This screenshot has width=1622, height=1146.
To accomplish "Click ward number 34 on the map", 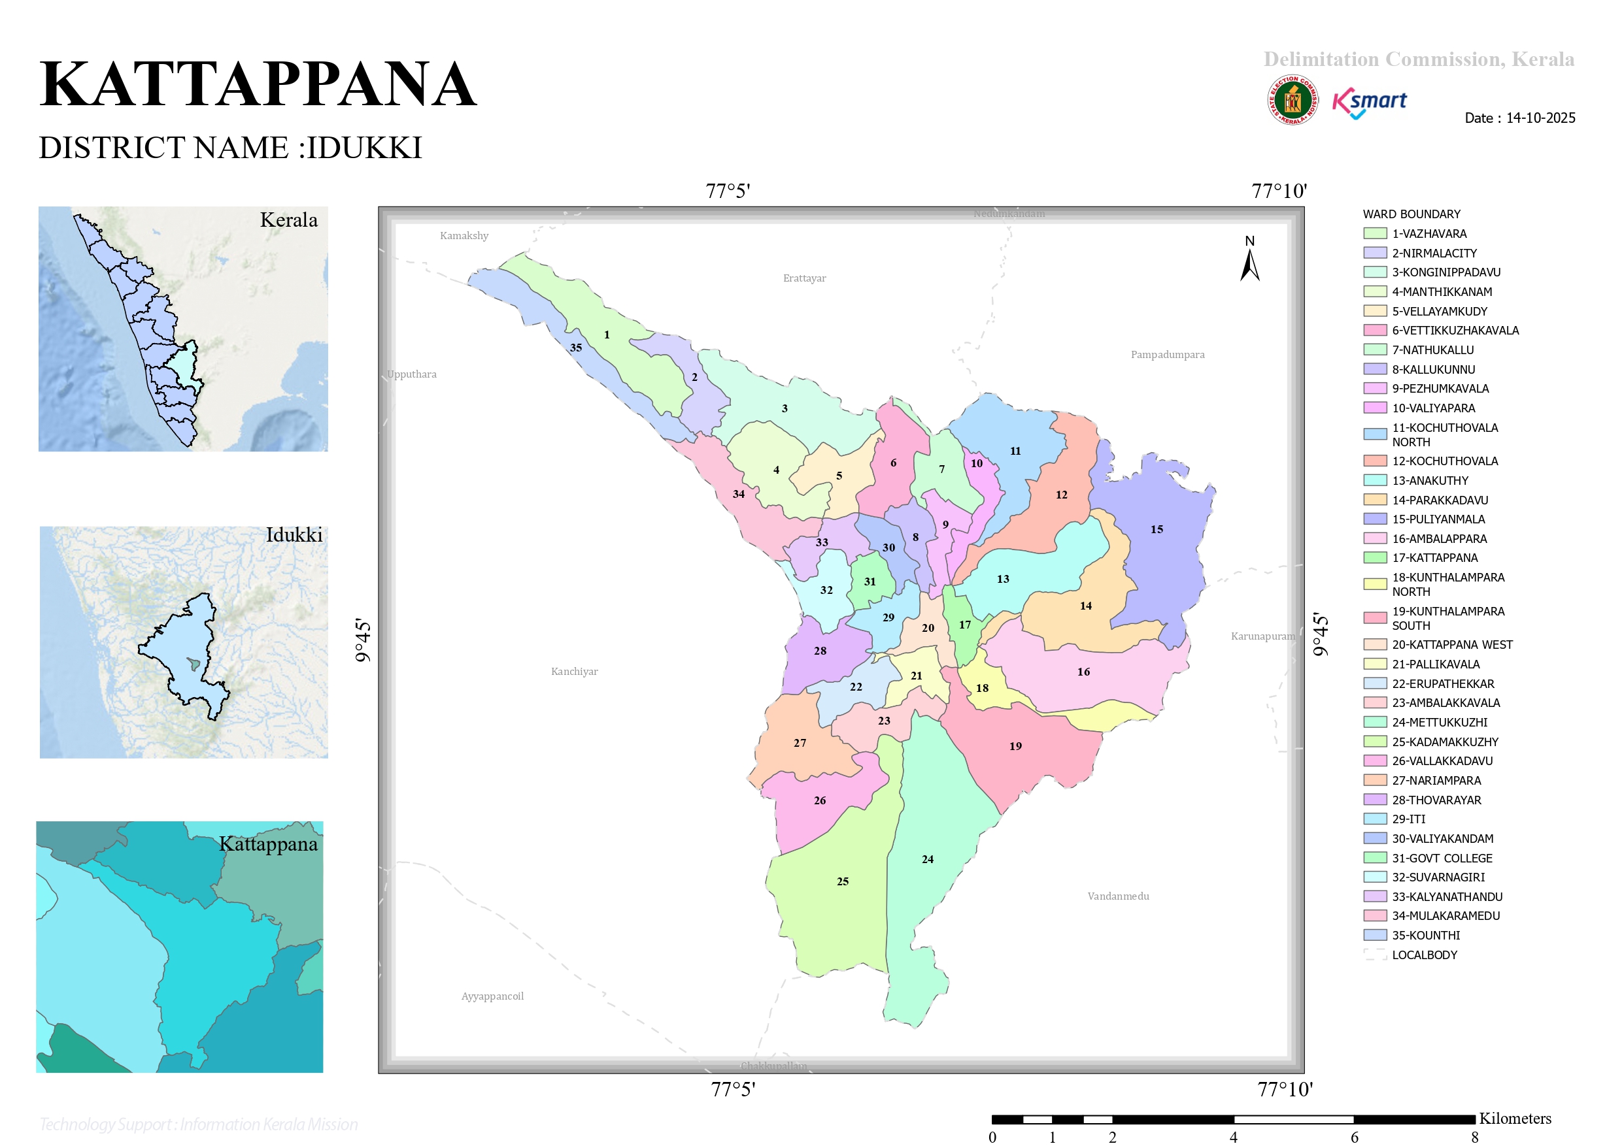I will click(x=738, y=493).
